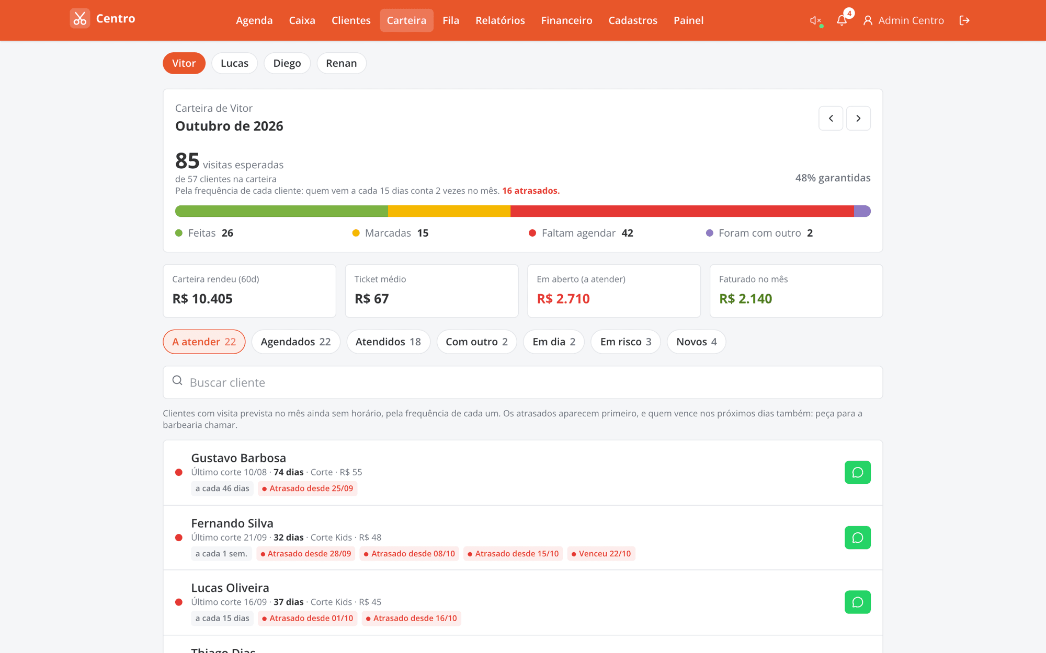Open the notifications bell
1046x653 pixels.
point(842,20)
